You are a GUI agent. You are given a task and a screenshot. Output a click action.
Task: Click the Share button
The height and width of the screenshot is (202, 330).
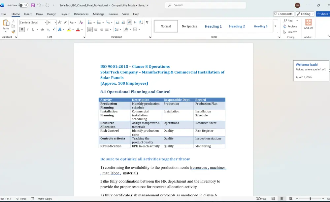click(x=323, y=14)
